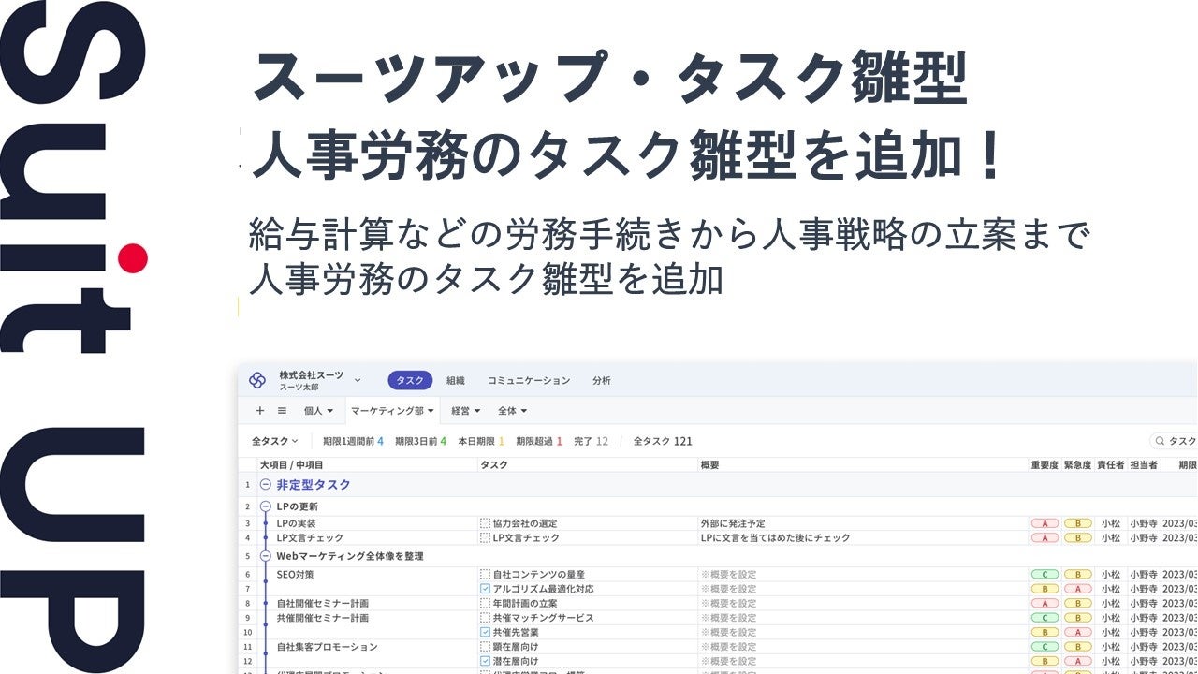The height and width of the screenshot is (674, 1198).
Task: Tick the 共催マッチングサービス checkbox
Action: pos(485,618)
